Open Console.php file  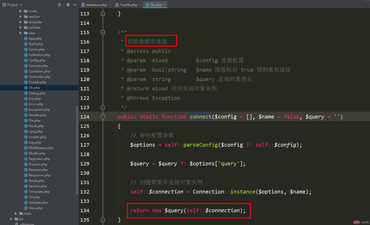38,66
